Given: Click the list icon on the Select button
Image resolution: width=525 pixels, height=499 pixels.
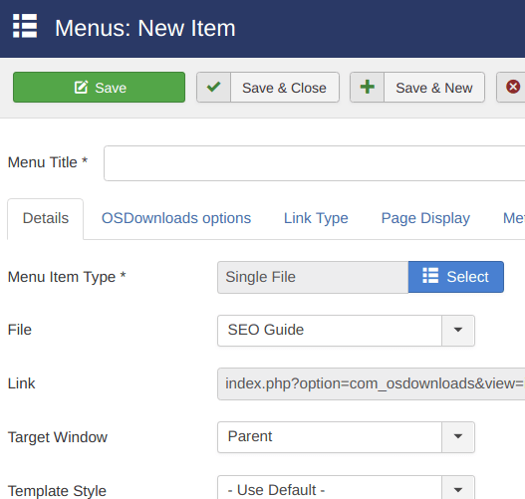Looking at the screenshot, I should pyautogui.click(x=430, y=276).
